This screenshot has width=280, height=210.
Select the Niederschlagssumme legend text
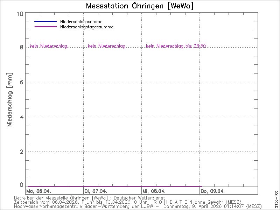pyautogui.click(x=81, y=22)
